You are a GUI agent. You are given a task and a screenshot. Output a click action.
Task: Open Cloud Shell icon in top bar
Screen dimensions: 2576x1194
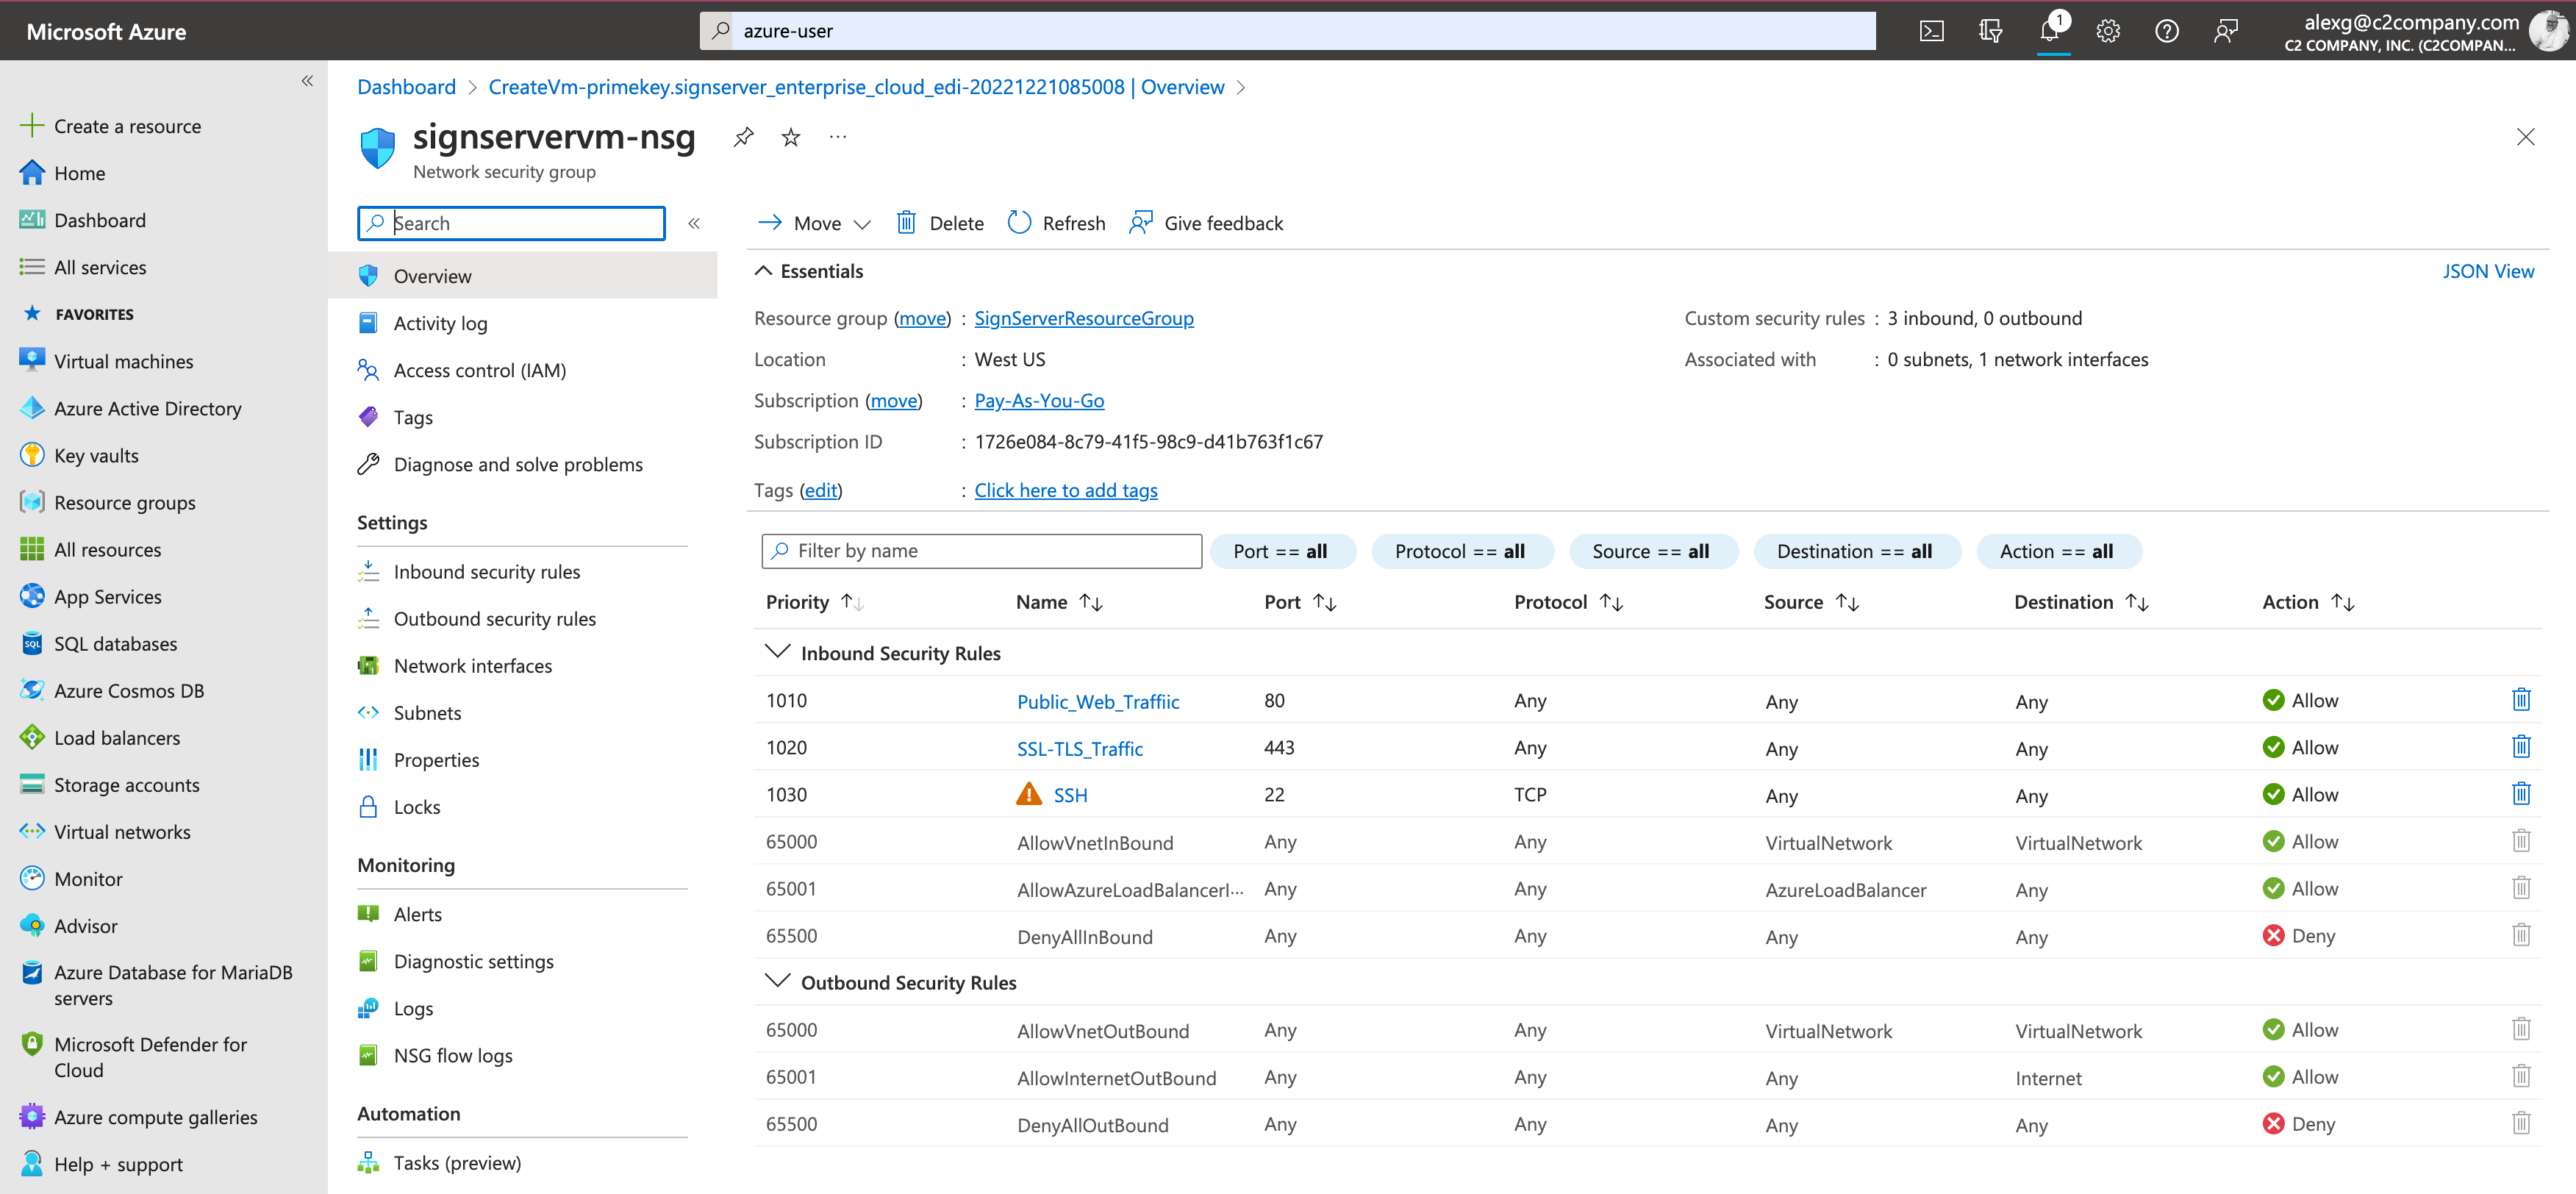tap(1931, 31)
